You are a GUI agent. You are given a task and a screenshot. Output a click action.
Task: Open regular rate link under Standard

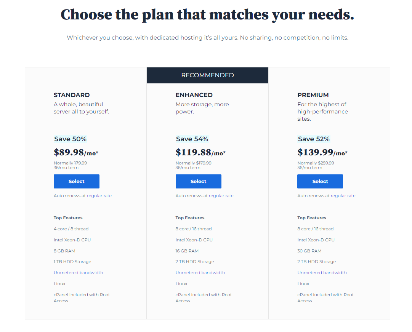(x=99, y=196)
